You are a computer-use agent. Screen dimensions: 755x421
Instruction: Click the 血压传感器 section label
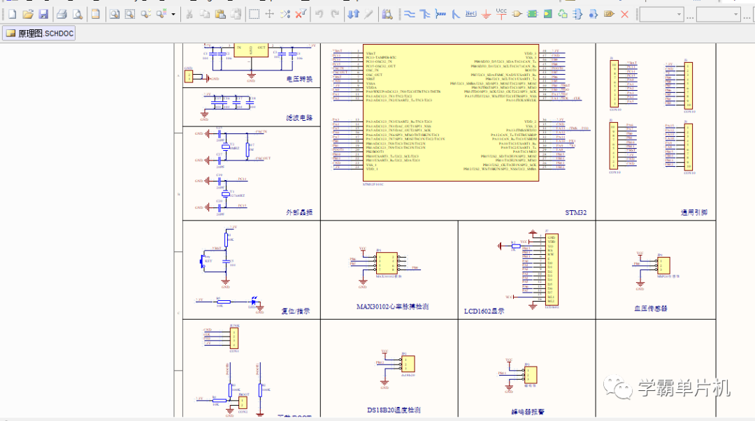(x=651, y=309)
